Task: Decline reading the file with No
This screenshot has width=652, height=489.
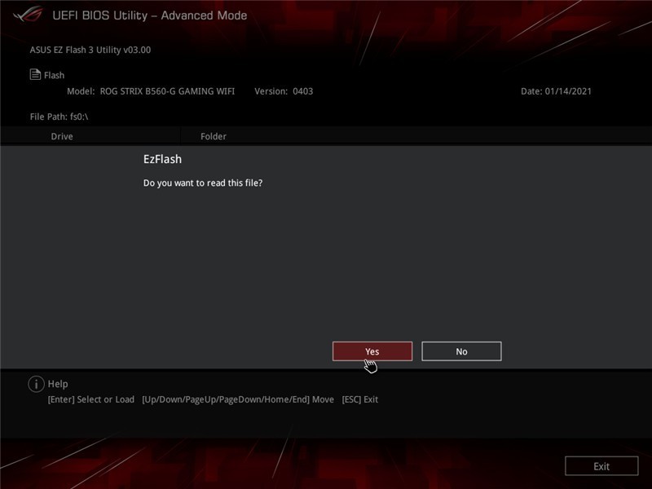Action: pos(461,351)
